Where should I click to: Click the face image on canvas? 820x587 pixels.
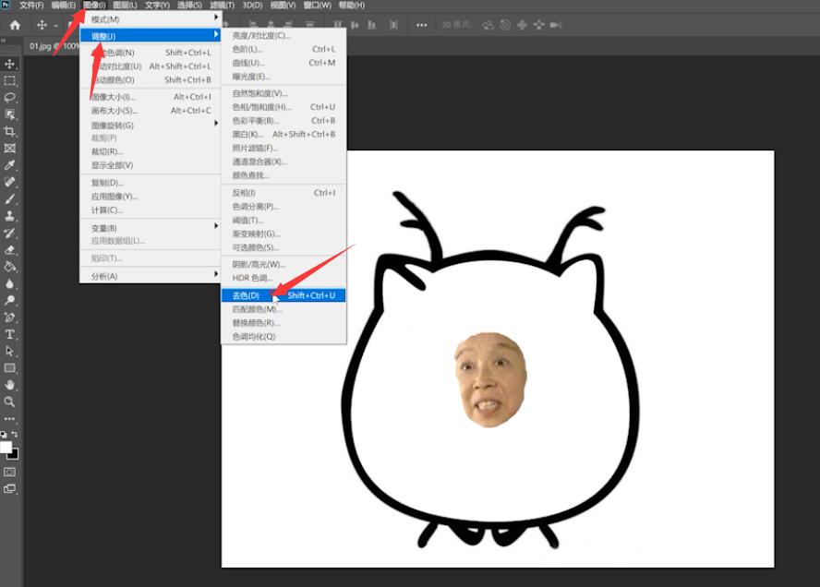(x=490, y=379)
